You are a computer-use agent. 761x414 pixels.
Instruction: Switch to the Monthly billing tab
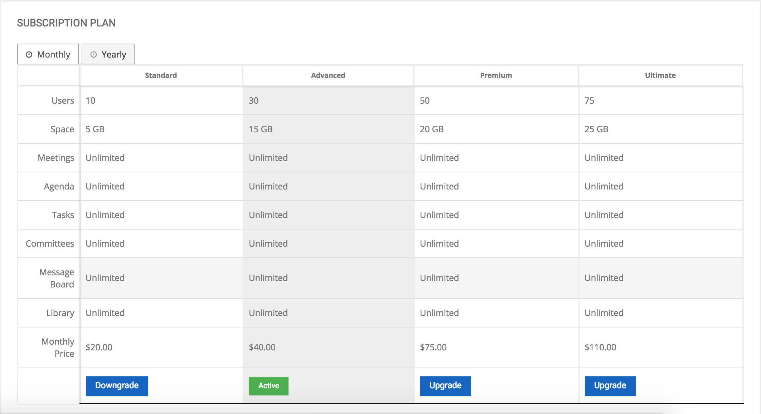[x=48, y=54]
